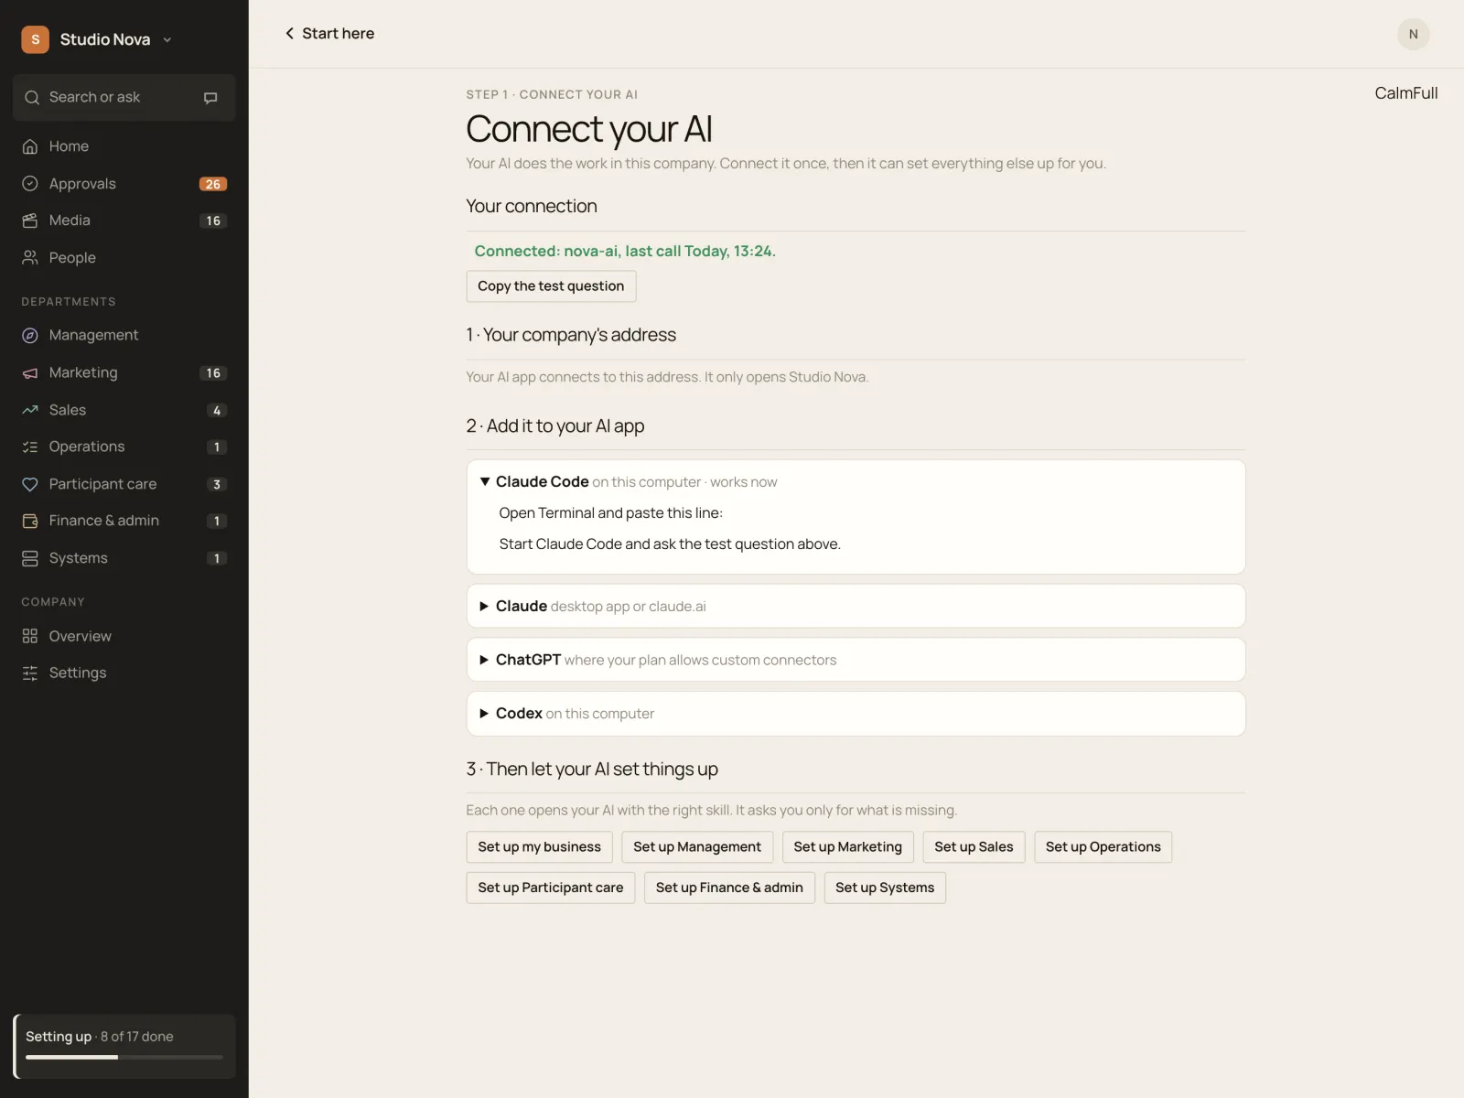1464x1098 pixels.
Task: Expand the ChatGPT connector section
Action: 856,660
